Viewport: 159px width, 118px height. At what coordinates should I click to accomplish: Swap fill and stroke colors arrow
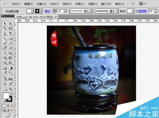click(11, 94)
